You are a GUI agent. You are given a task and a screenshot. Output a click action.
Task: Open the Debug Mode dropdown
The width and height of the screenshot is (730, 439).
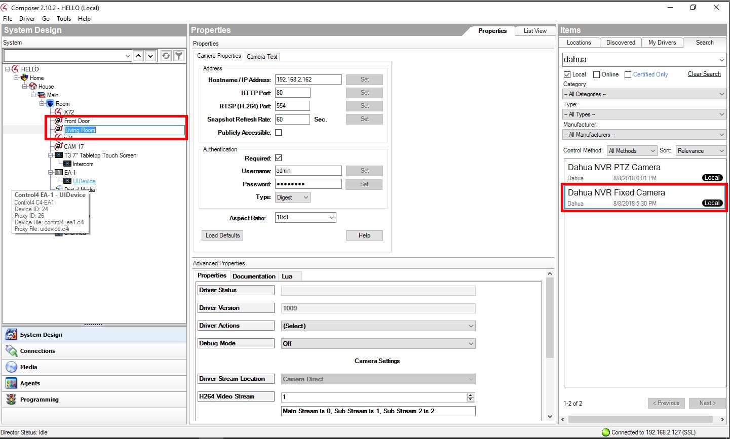click(378, 344)
